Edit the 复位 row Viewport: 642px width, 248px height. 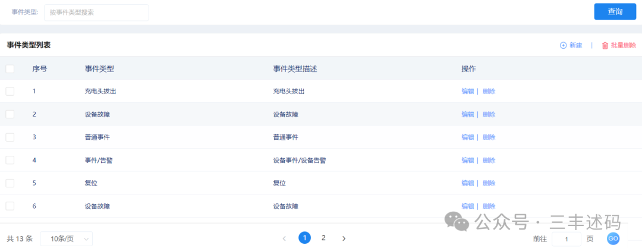tap(468, 183)
